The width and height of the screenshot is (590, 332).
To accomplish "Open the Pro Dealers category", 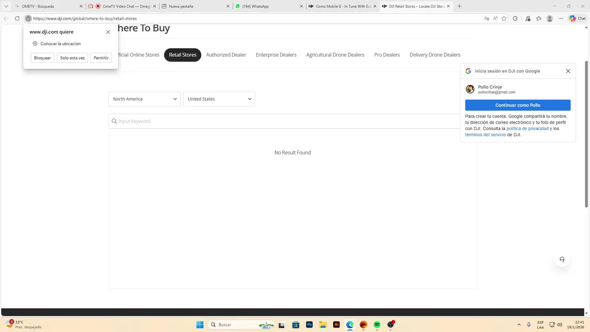I will coord(387,55).
